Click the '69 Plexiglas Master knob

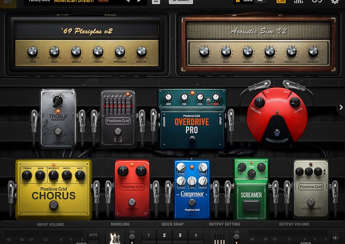142,52
